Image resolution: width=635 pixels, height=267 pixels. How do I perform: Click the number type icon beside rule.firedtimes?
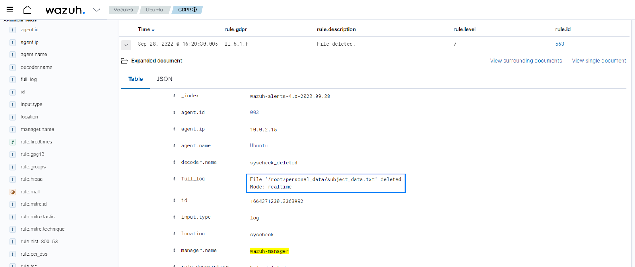point(13,142)
